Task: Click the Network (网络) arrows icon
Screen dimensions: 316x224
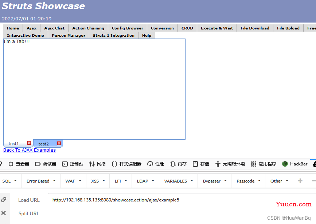Action: pos(92,164)
